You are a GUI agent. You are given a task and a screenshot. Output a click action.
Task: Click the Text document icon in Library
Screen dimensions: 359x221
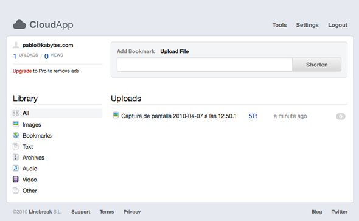16,146
